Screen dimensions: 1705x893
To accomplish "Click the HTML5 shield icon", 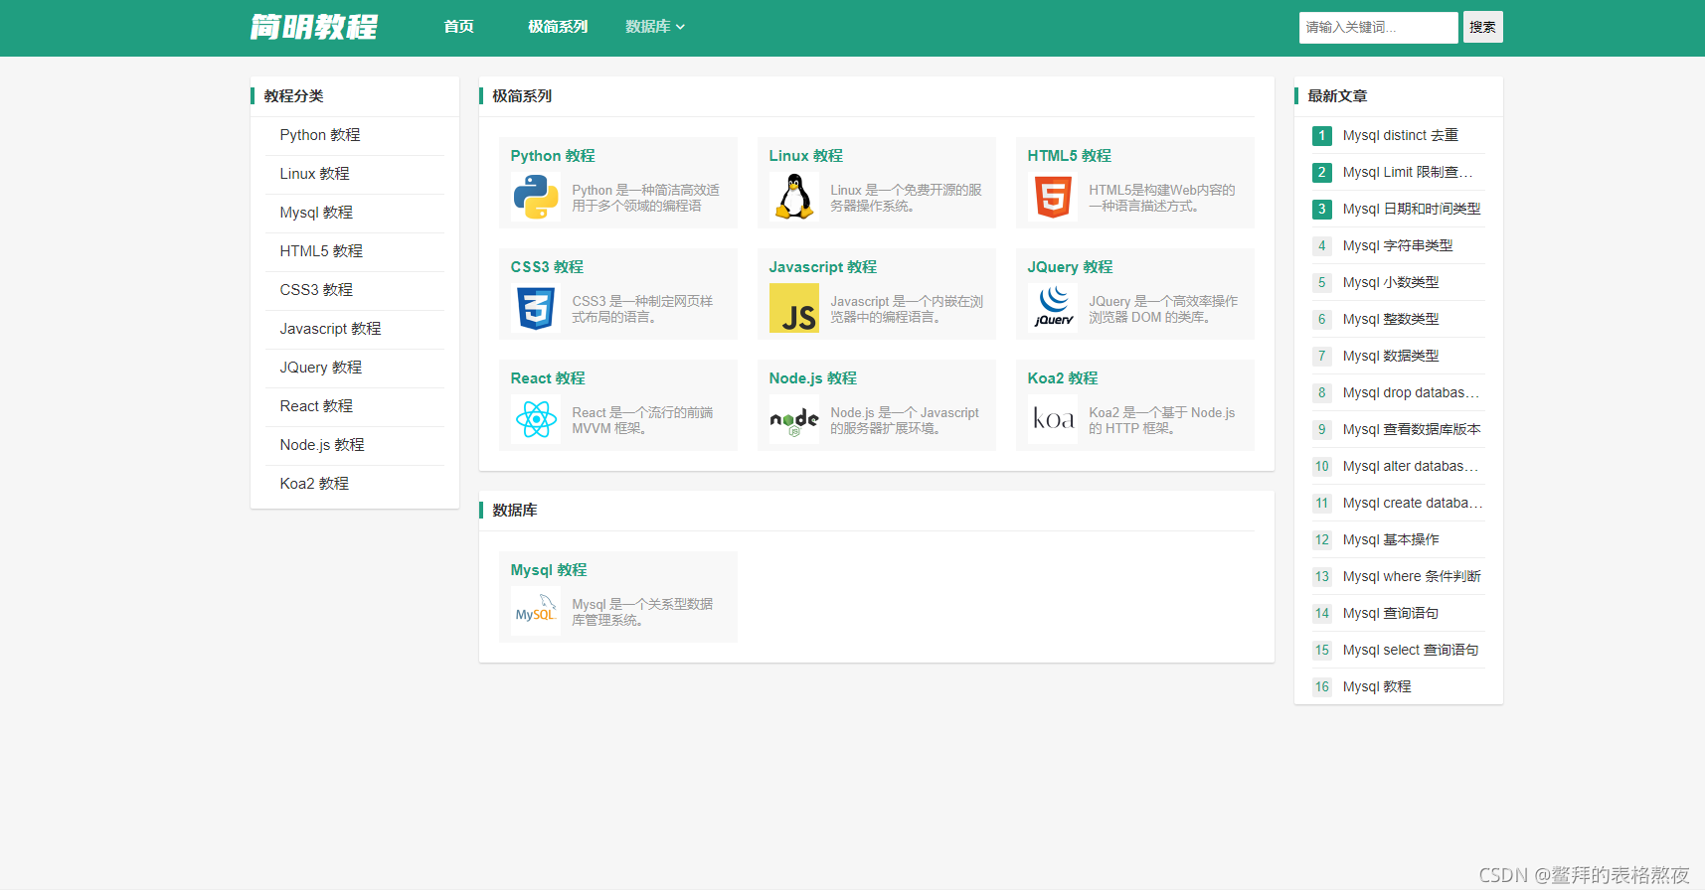I will pyautogui.click(x=1053, y=197).
